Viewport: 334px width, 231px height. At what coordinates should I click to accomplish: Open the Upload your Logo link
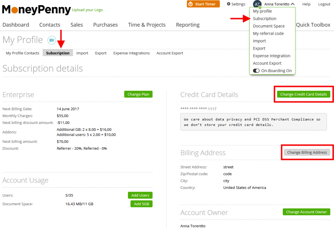pyautogui.click(x=87, y=10)
